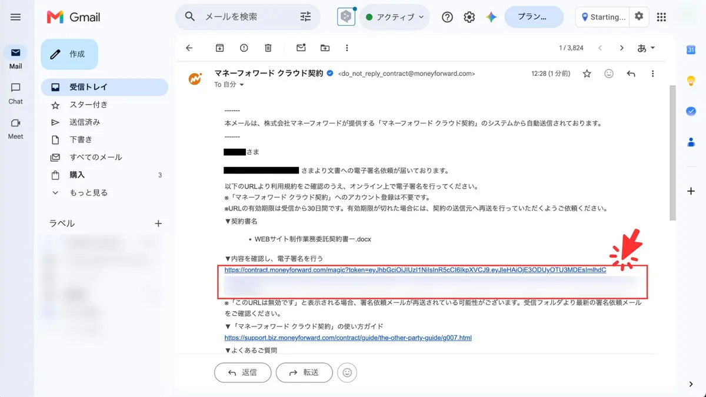The width and height of the screenshot is (706, 397).
Task: Switch to Mail in the sidebar
Action: [x=16, y=58]
